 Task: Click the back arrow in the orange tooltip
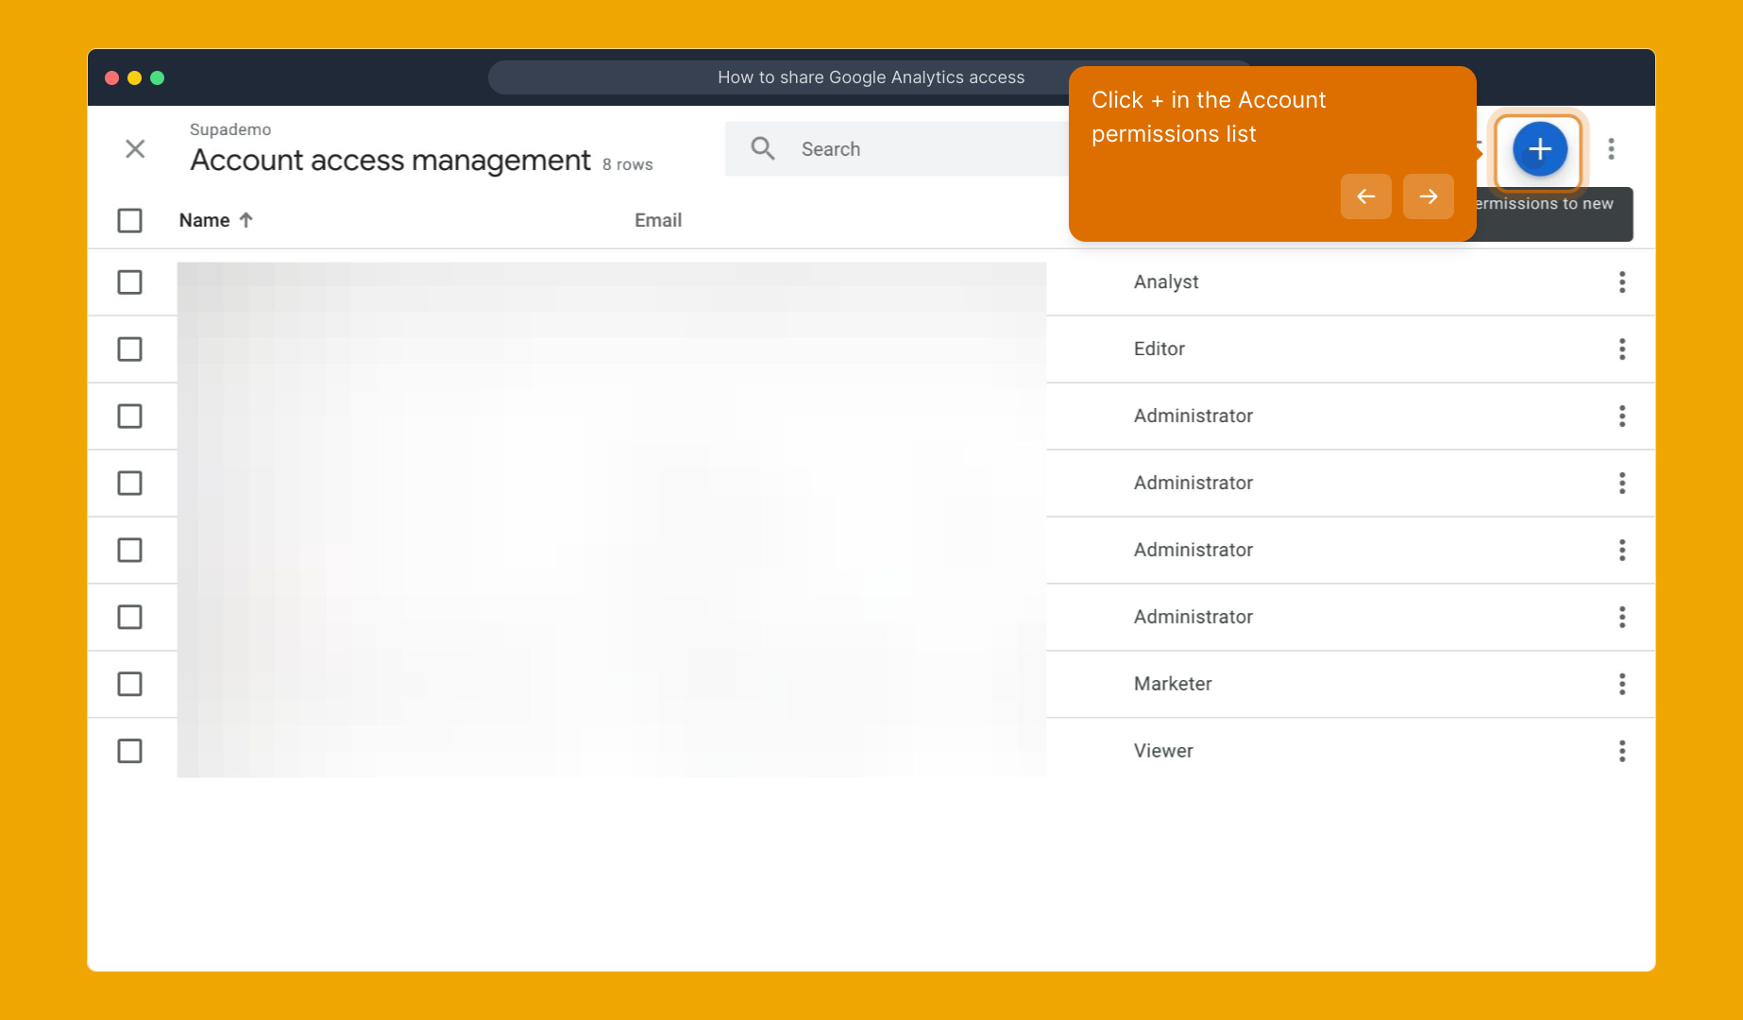click(1366, 196)
